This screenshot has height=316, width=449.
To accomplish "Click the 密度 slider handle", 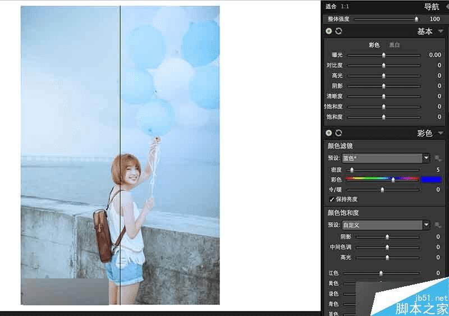I will 352,170.
